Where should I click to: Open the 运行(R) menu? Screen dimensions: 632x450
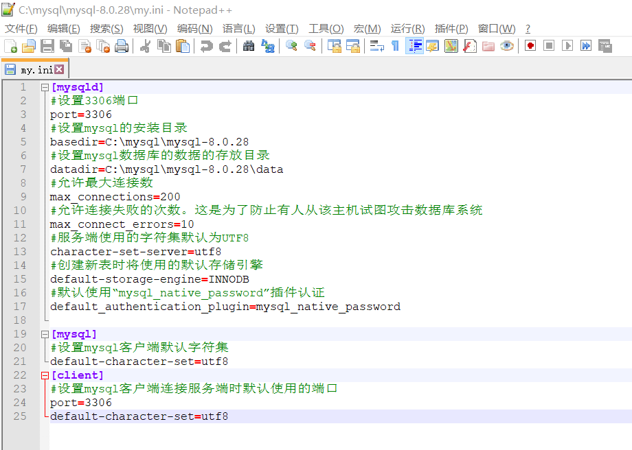coord(407,29)
